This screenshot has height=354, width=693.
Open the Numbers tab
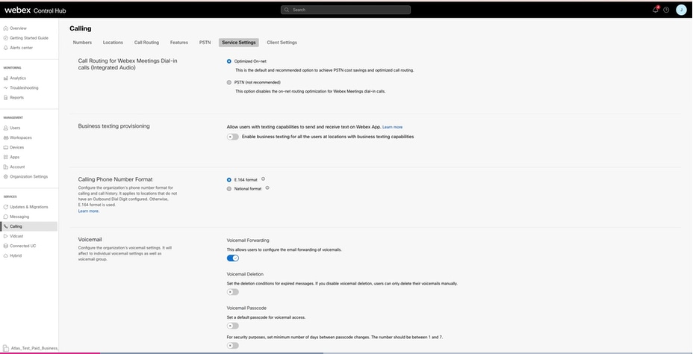(82, 43)
